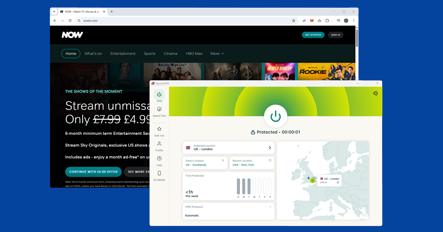Image resolution: width=443 pixels, height=232 pixels.
Task: Open the Chrome tab search dropdown
Action: tap(54, 11)
